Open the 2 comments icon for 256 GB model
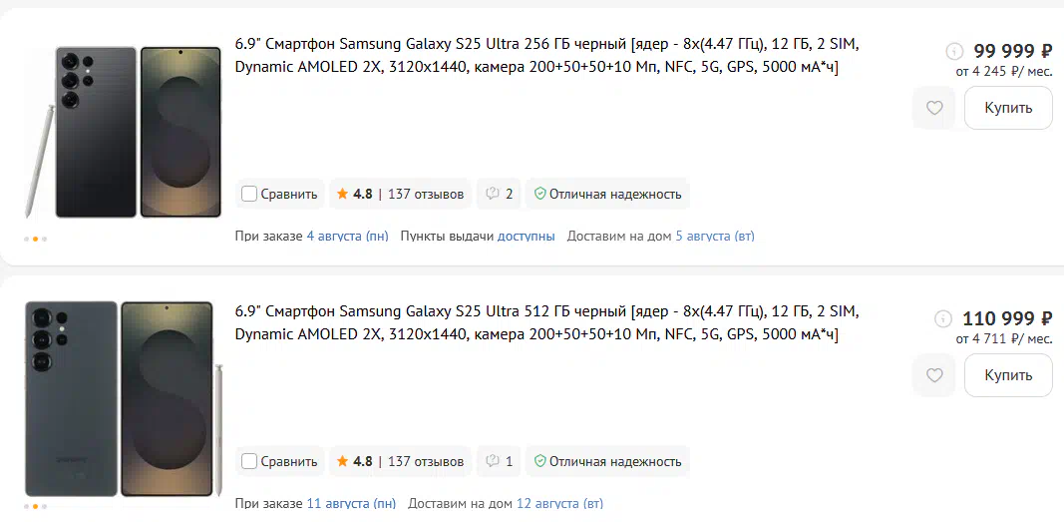This screenshot has height=522, width=1064. (x=500, y=195)
